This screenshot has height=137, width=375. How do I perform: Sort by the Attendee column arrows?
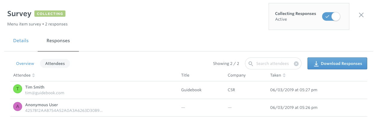(33, 75)
